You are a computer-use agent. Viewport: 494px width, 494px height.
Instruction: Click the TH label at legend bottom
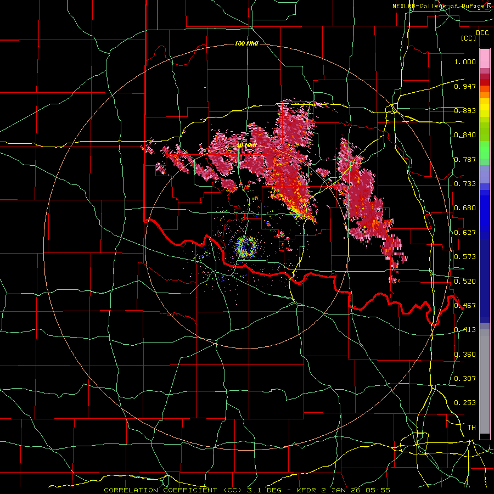tap(471, 428)
